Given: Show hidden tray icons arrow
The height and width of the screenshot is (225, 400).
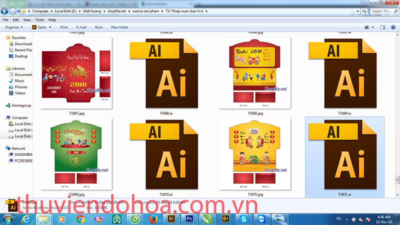Looking at the screenshot, I should pyautogui.click(x=346, y=219).
